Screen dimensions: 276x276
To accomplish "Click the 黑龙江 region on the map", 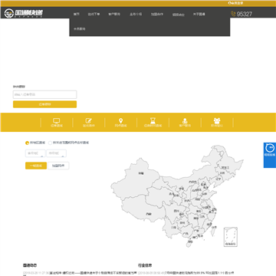I will [x=225, y=167].
